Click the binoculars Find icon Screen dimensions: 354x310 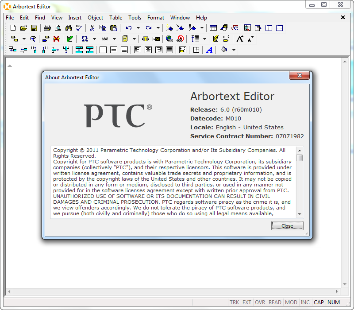tap(69, 28)
